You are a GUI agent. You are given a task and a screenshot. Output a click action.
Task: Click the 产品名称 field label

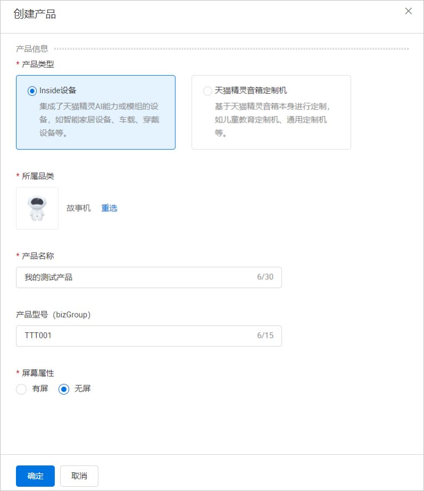tap(38, 256)
